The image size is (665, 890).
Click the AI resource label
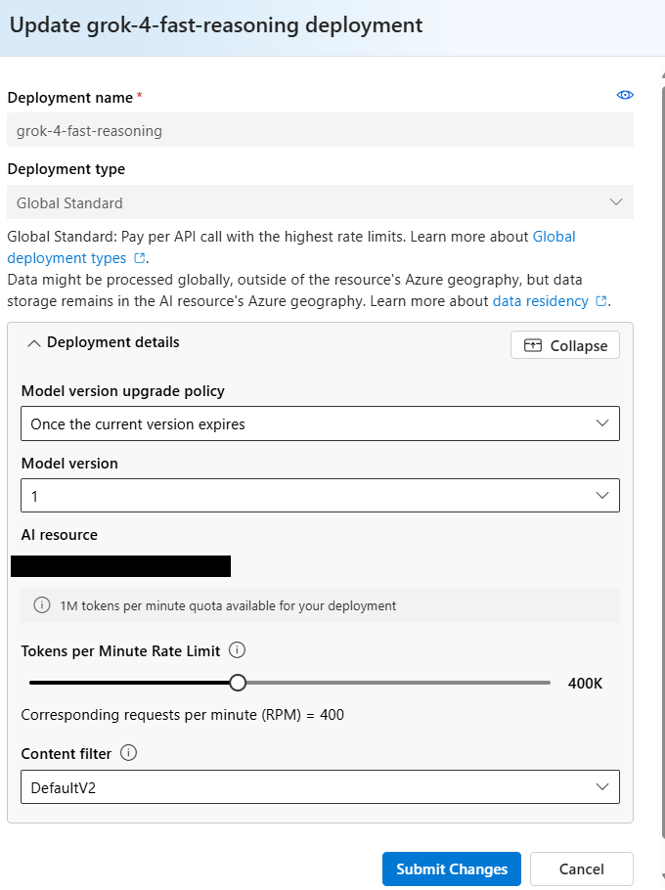click(x=60, y=535)
